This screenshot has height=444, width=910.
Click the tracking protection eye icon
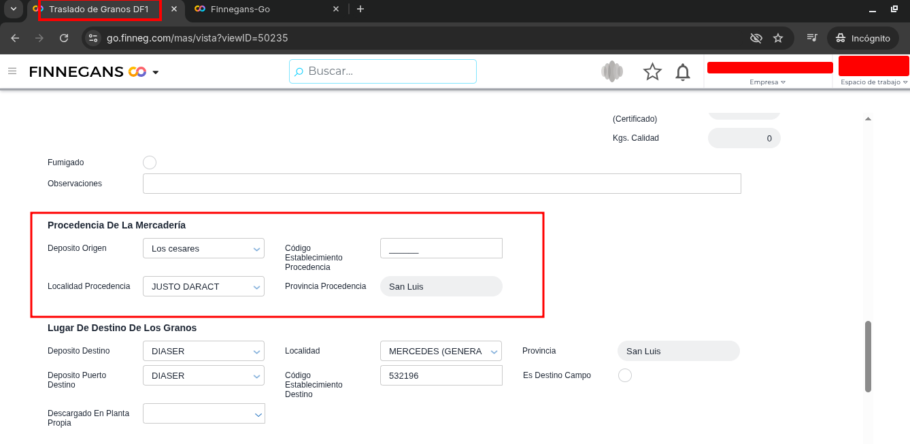coord(756,38)
